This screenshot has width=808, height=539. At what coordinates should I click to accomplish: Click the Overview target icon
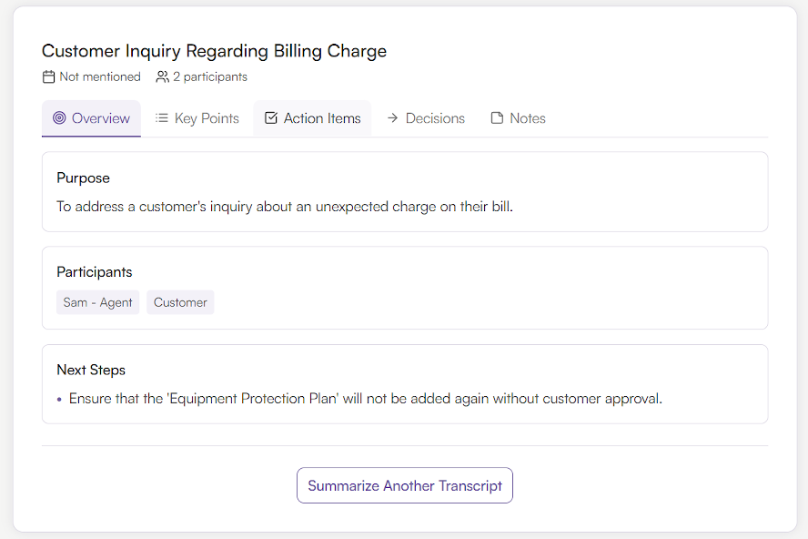[58, 118]
